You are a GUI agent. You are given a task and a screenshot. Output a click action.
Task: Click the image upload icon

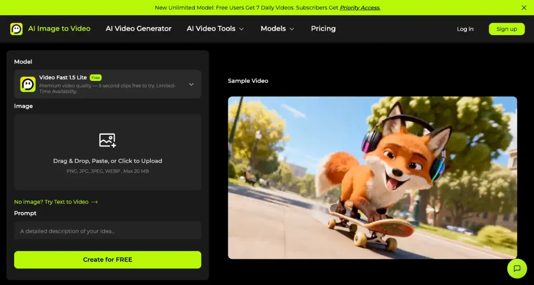[x=108, y=140]
